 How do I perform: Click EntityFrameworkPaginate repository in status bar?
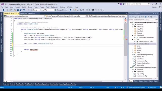click(x=136, y=87)
